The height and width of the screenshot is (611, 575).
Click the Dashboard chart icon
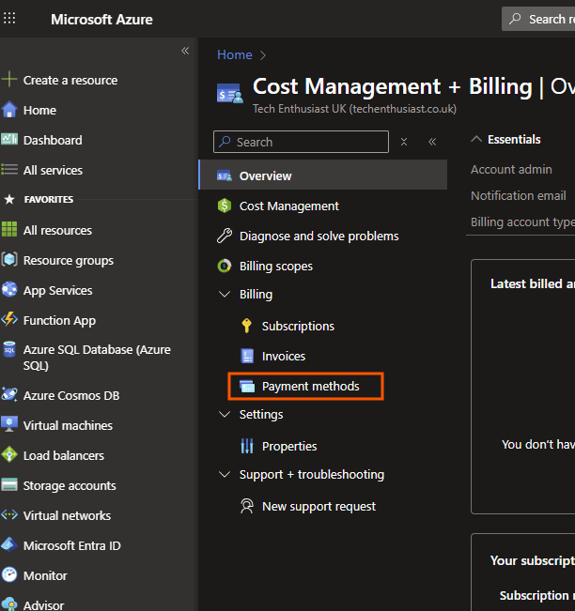(9, 140)
